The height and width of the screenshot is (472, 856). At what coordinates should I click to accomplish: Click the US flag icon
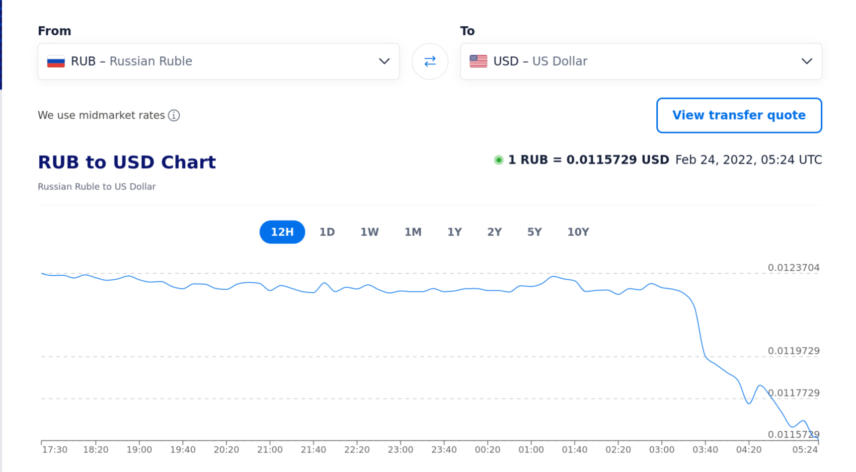(x=478, y=61)
